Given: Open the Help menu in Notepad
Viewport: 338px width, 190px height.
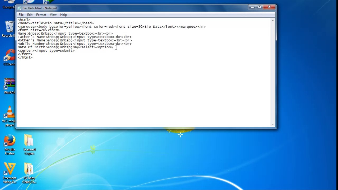Looking at the screenshot, I should pos(63,15).
